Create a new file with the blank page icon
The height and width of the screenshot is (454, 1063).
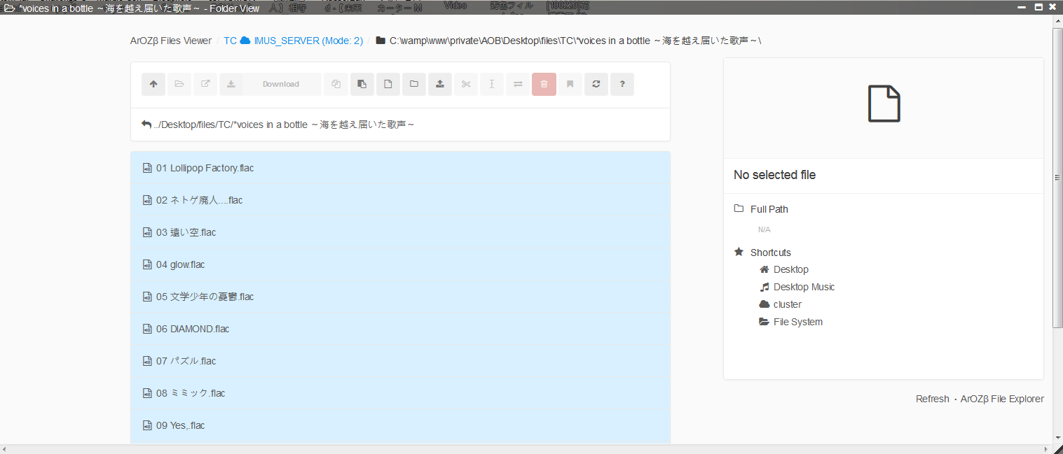(x=388, y=84)
